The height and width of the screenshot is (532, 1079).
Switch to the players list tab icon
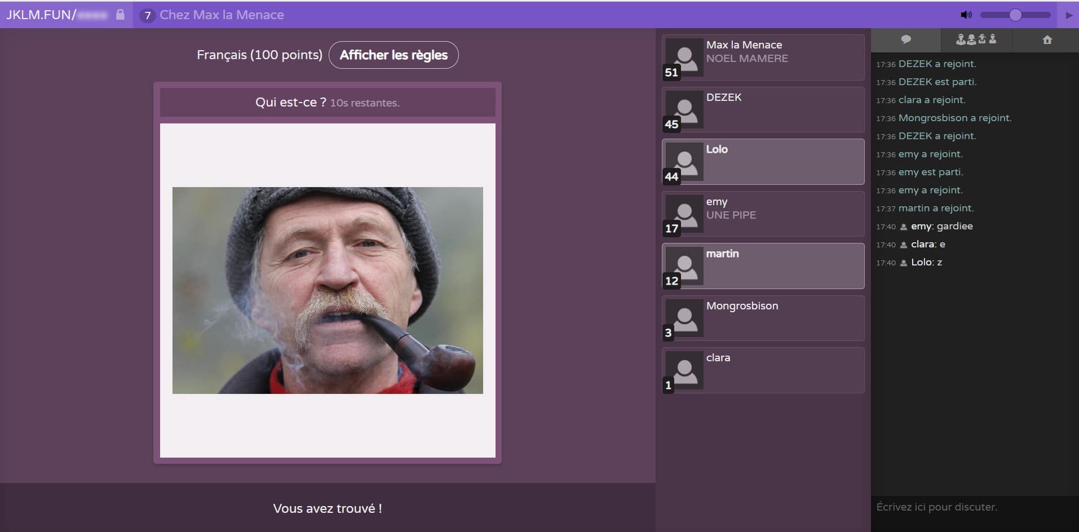[x=976, y=39]
